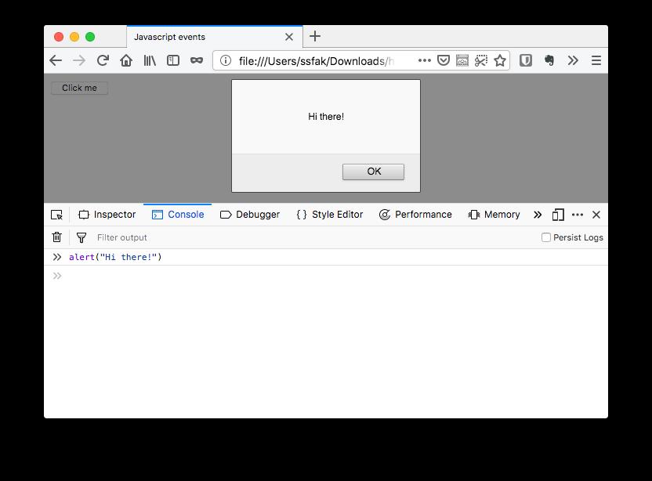
Task: Go back to previous page
Action: point(56,60)
